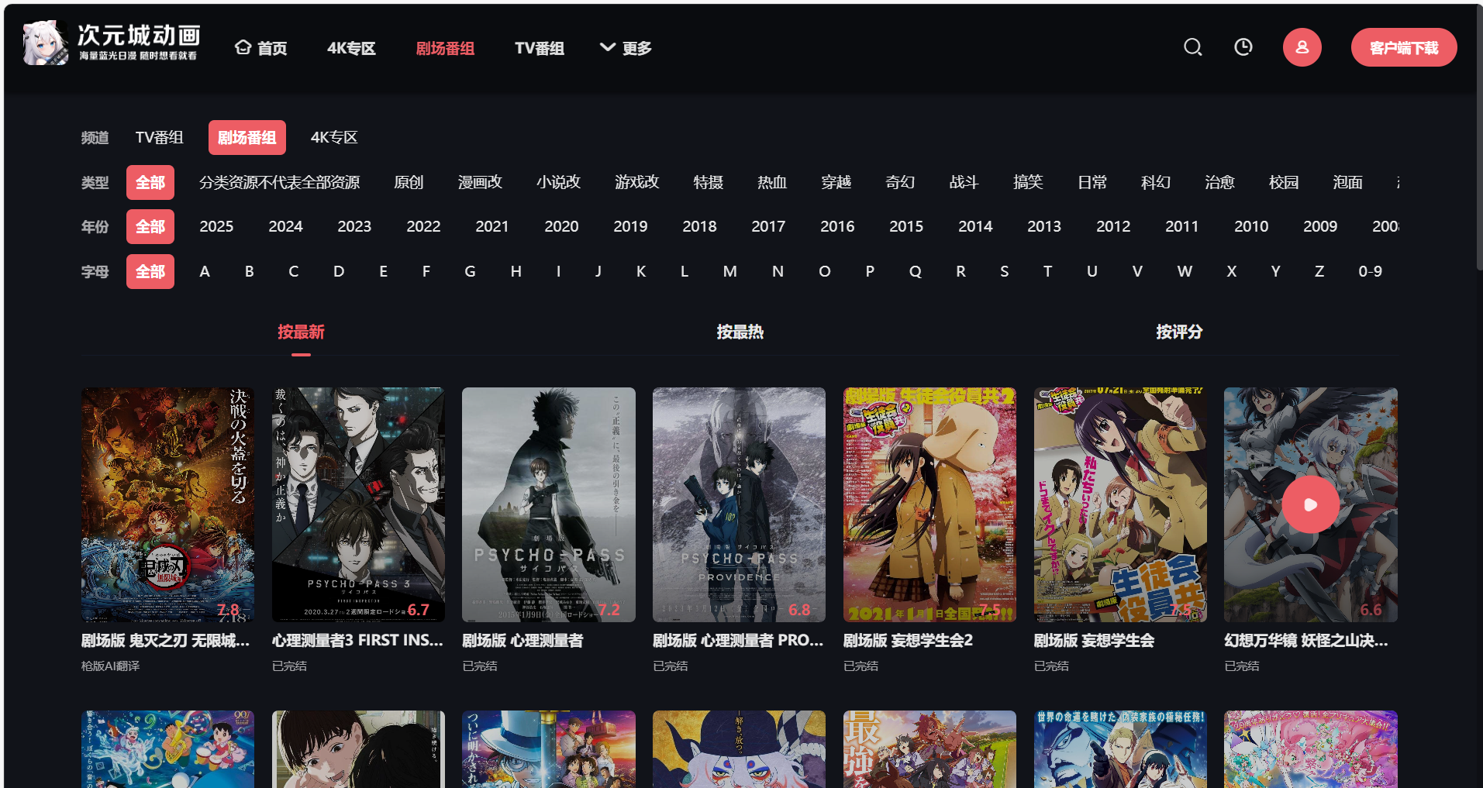
Task: Filter by 0-9 titles
Action: click(1370, 271)
